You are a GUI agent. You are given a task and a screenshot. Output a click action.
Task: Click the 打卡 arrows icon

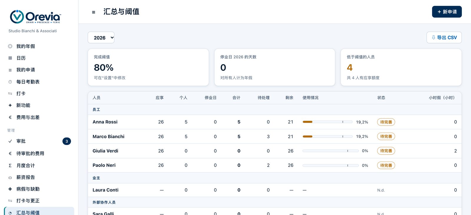(x=10, y=94)
